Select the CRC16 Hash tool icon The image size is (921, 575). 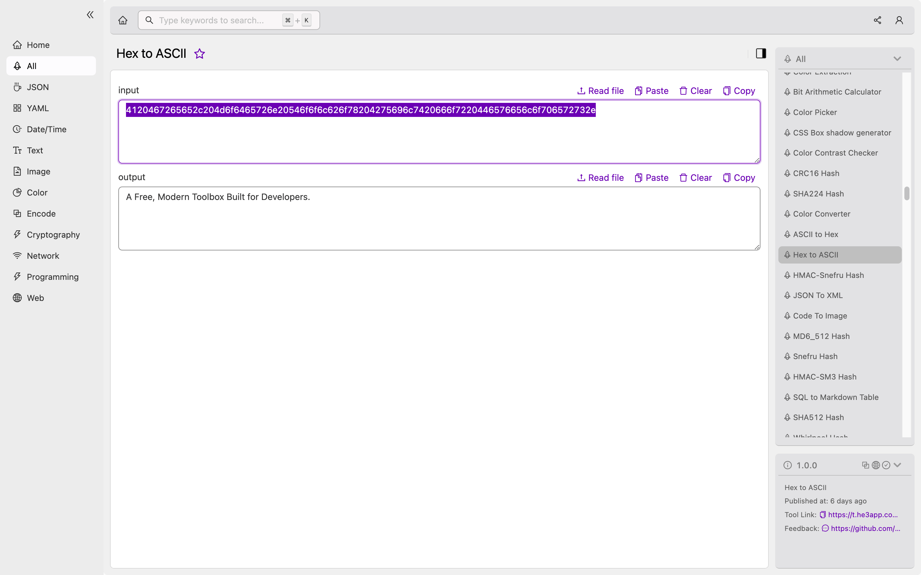[787, 173]
